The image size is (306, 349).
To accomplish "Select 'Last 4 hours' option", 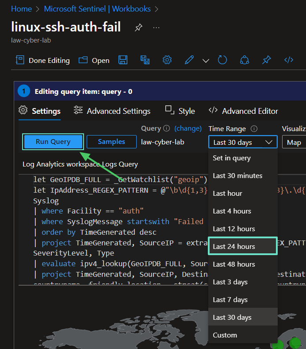I will [243, 211].
